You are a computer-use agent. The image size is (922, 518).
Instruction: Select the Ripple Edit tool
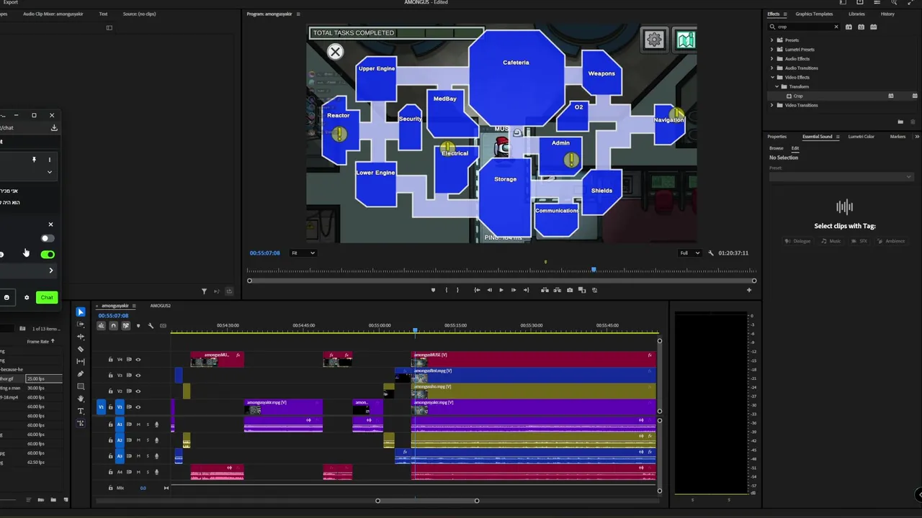point(81,337)
